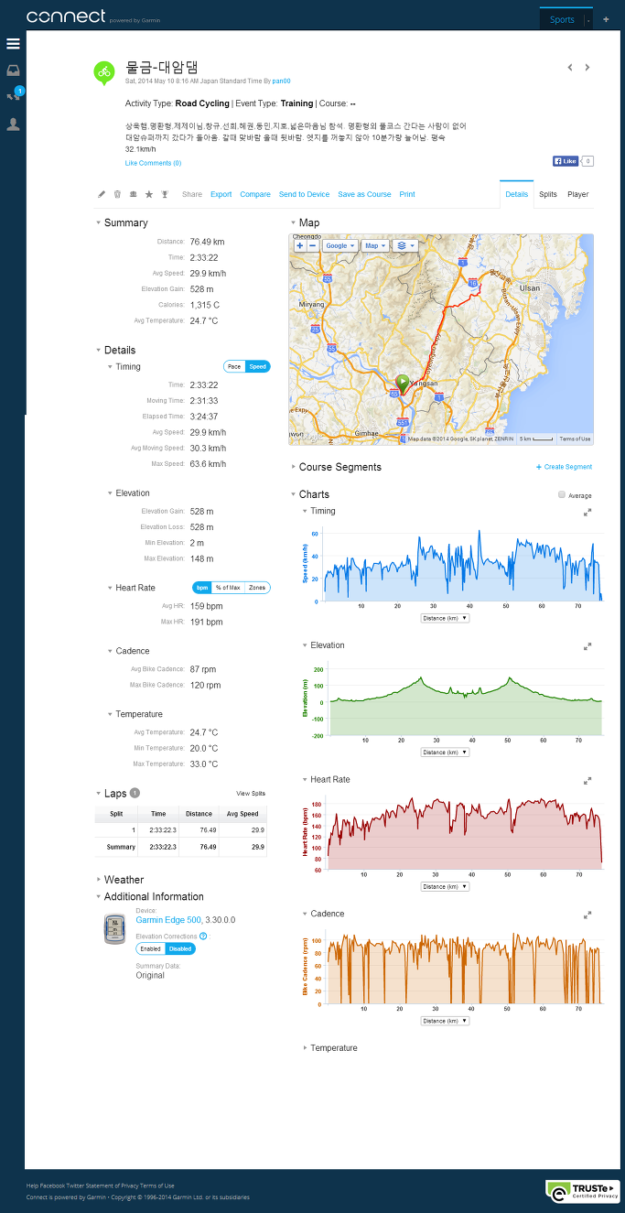625x1213 pixels.
Task: Switch to the Splits tab
Action: coord(547,194)
